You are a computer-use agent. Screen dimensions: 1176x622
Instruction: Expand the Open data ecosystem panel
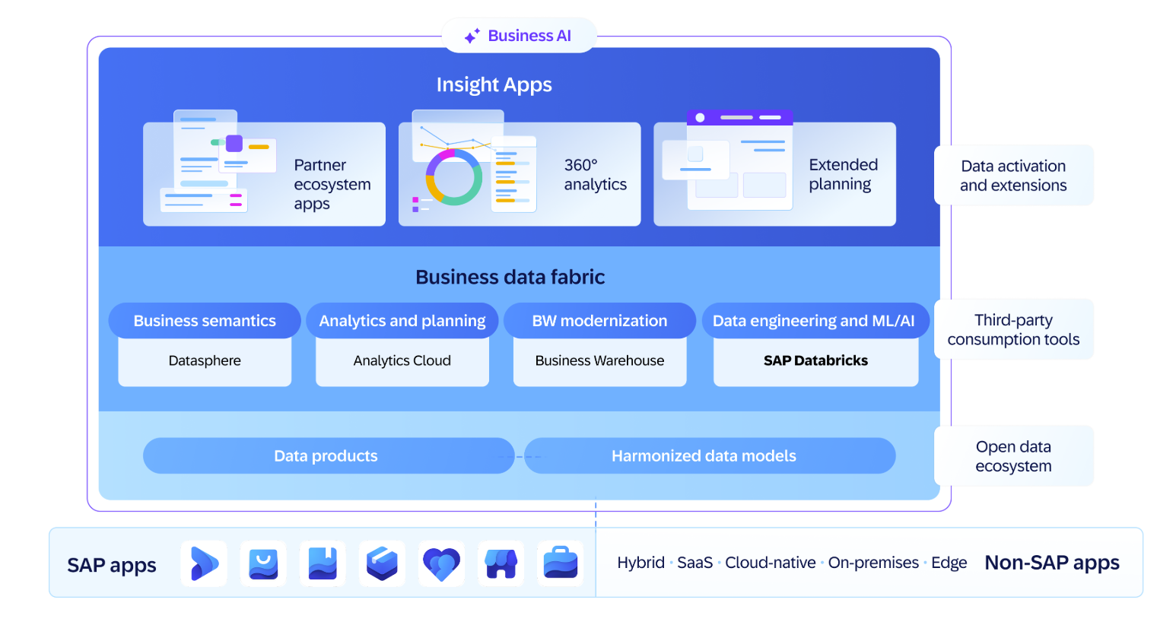[1013, 455]
